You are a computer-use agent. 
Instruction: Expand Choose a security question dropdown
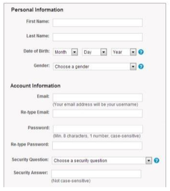point(102,160)
